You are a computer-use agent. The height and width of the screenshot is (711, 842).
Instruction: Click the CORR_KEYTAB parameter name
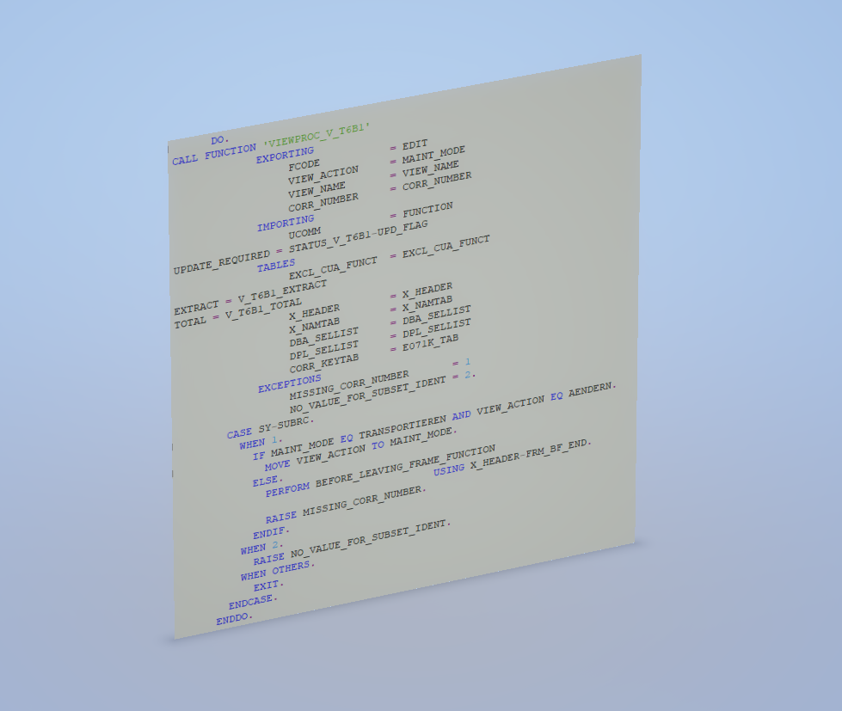pyautogui.click(x=323, y=364)
